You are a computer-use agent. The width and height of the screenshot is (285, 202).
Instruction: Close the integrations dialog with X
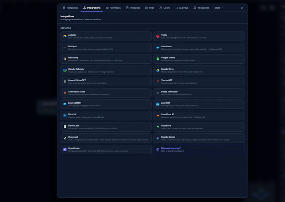pyautogui.click(x=242, y=8)
